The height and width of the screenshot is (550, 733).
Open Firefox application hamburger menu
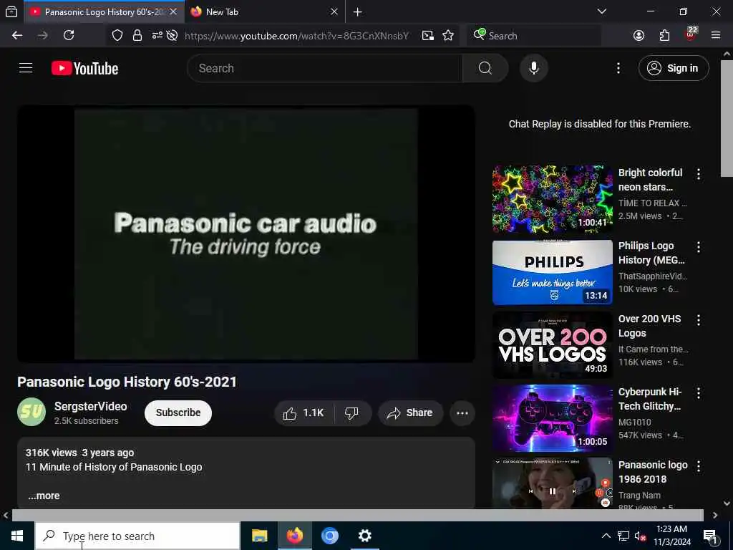tap(716, 36)
